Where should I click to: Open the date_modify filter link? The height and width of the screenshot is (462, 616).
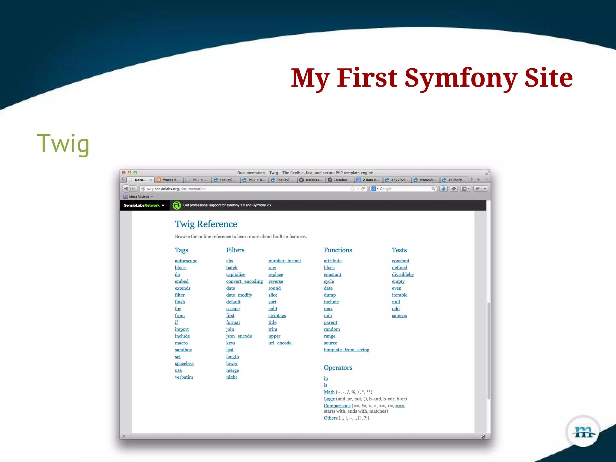coord(239,295)
